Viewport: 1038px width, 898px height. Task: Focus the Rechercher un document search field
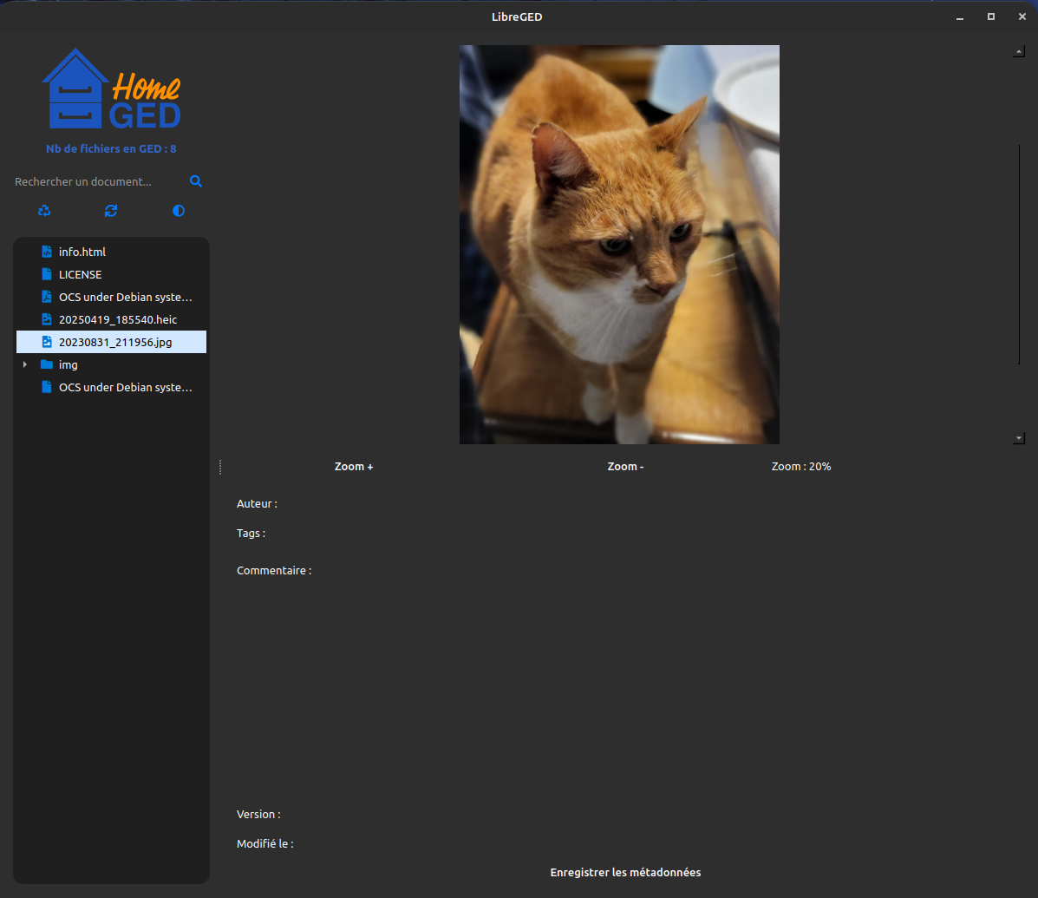point(95,181)
